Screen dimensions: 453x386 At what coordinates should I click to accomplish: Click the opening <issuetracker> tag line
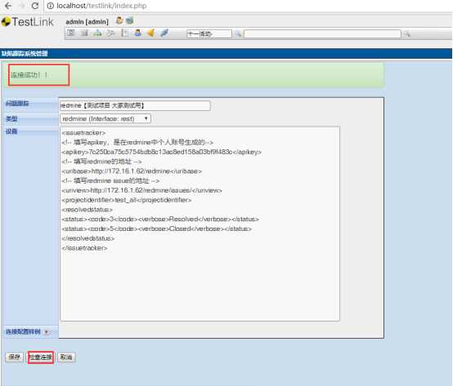click(83, 133)
